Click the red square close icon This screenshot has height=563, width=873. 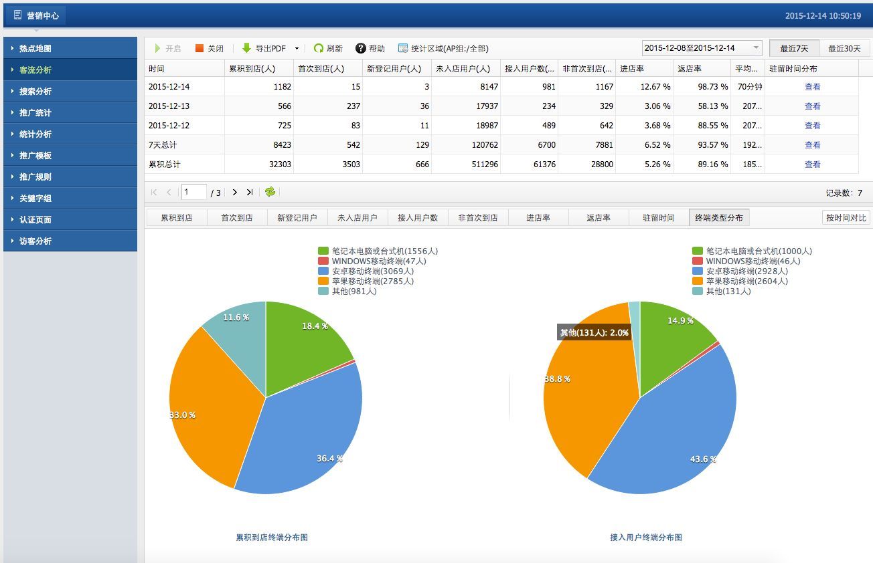click(200, 48)
